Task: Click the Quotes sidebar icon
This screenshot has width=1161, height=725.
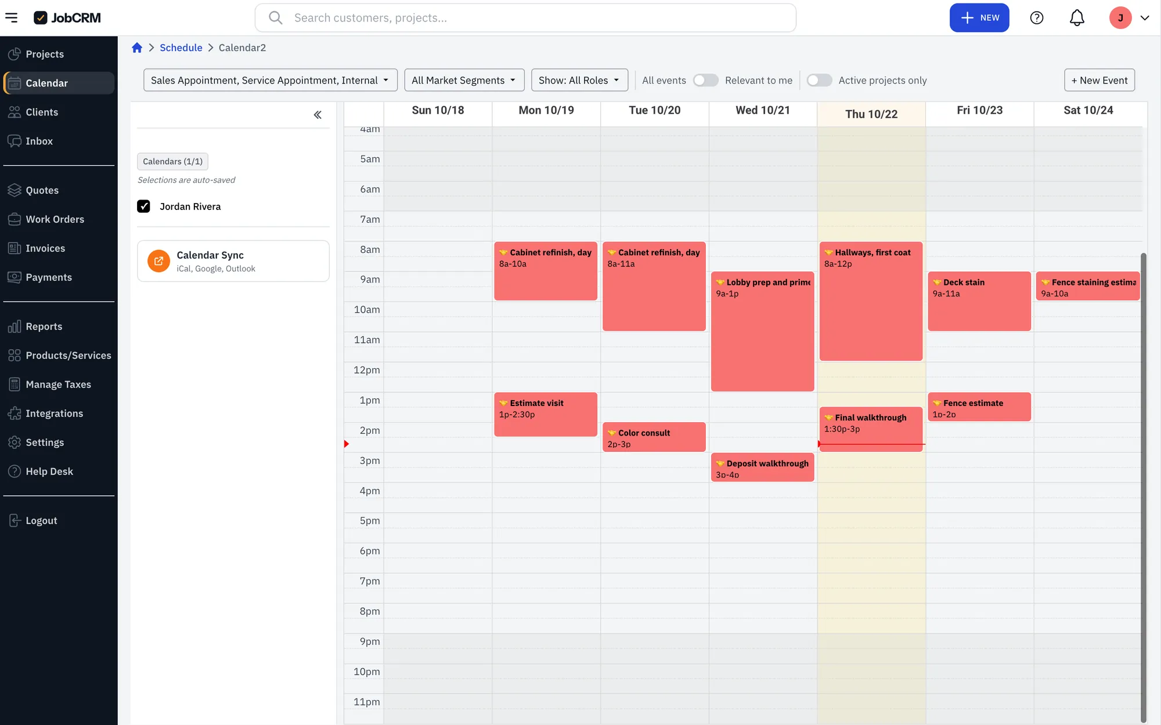Action: coord(15,190)
